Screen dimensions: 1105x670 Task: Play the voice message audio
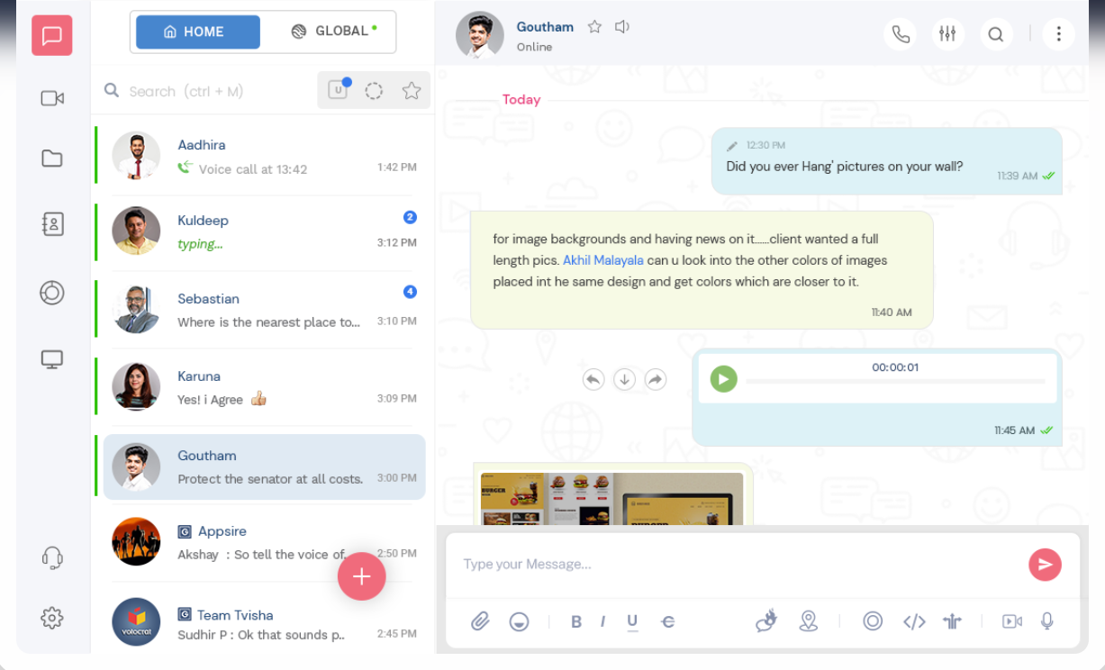click(723, 378)
